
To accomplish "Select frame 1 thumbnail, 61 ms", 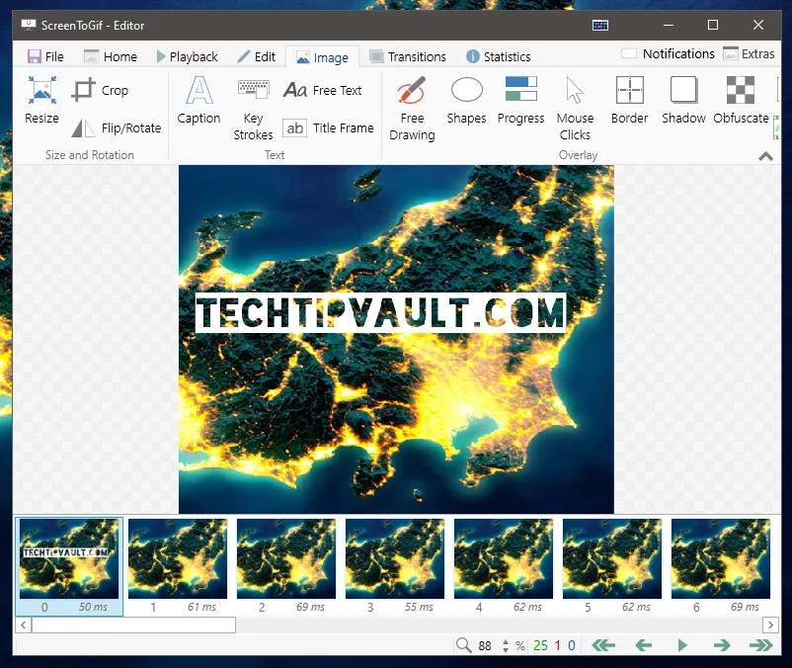I will pos(178,566).
